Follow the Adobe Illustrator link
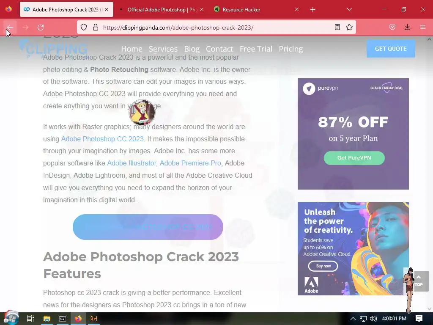Image resolution: width=433 pixels, height=325 pixels. [x=132, y=163]
